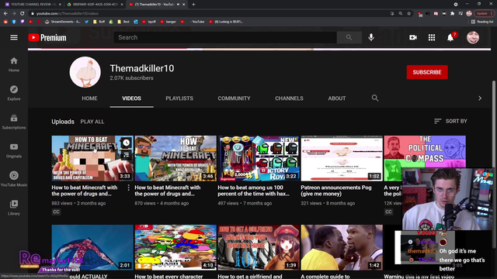Open the browser extensions puzzle icon
This screenshot has height=279, width=497.
click(452, 14)
